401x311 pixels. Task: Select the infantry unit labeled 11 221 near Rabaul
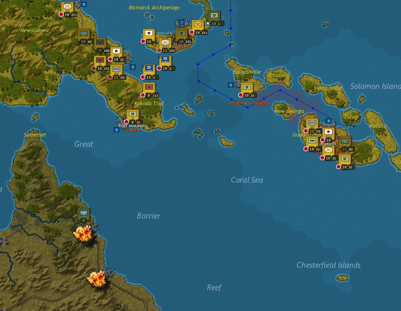point(165,44)
